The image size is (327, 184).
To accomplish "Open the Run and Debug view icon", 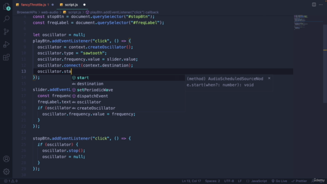I will [7, 44].
